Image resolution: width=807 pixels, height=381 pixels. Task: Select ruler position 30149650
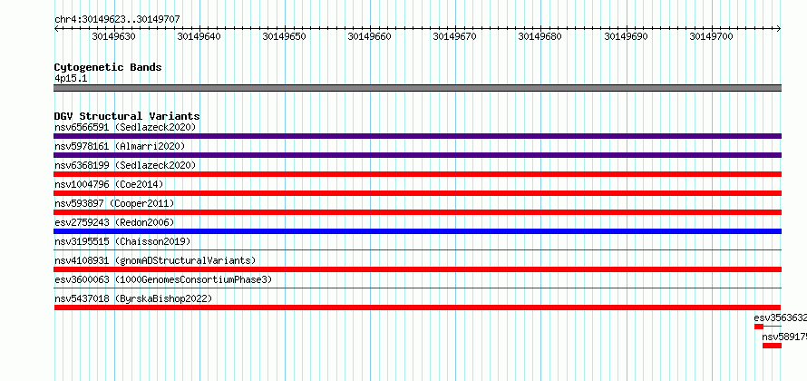[x=284, y=36]
